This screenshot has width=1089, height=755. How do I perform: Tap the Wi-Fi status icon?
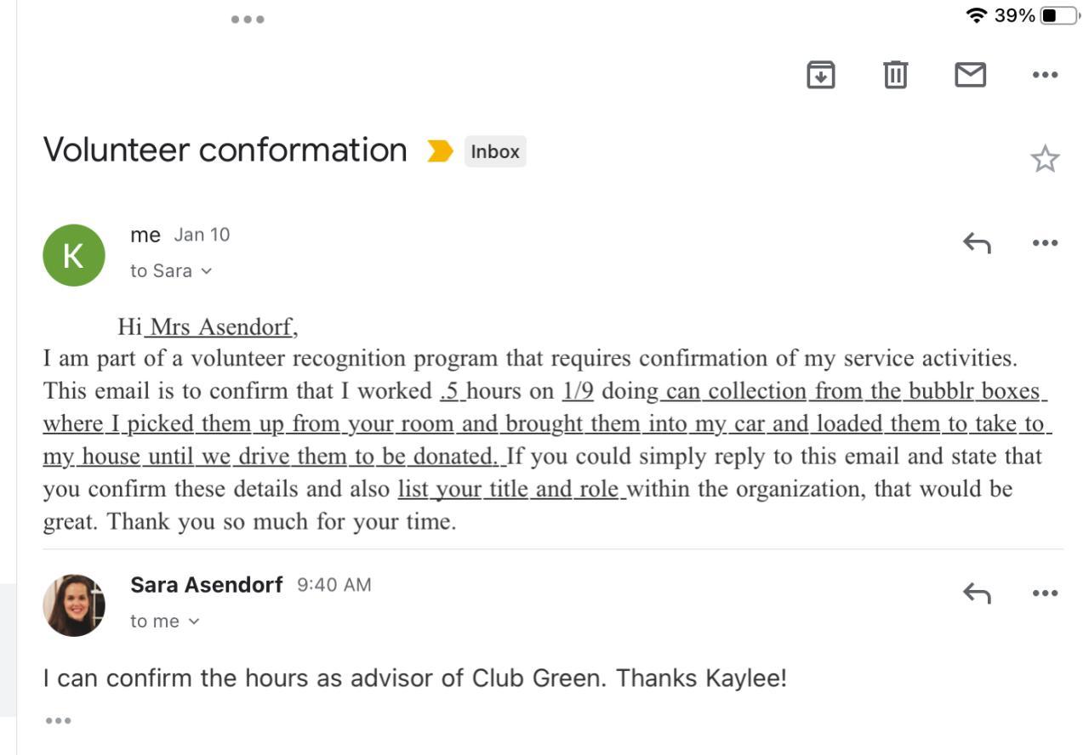click(x=977, y=15)
